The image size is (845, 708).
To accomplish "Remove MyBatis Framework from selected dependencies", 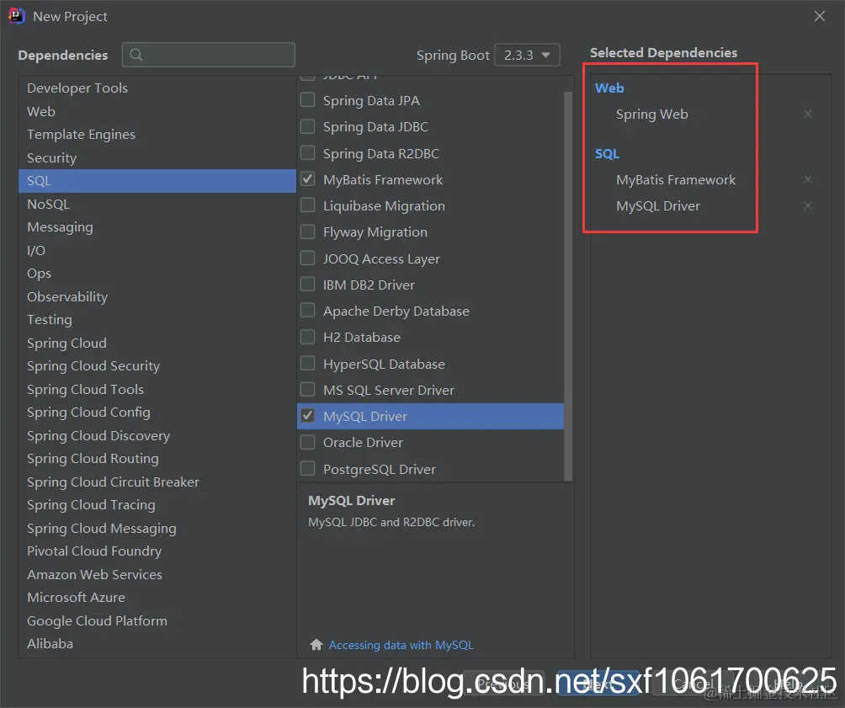I will (x=808, y=179).
